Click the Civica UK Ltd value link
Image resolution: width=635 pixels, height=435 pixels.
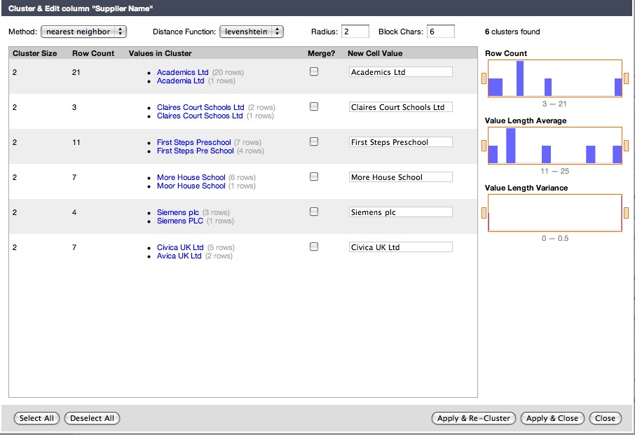180,247
